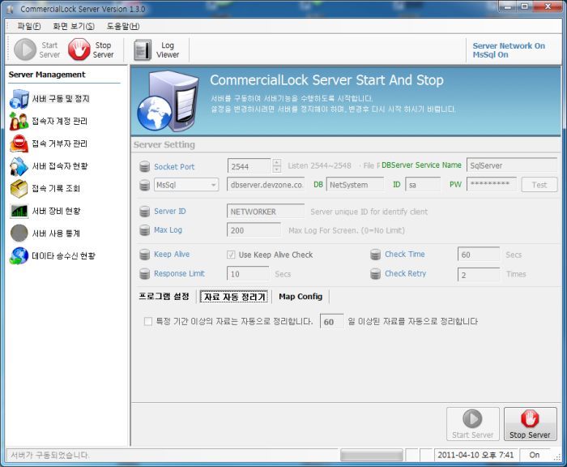Image resolution: width=567 pixels, height=467 pixels.
Task: Click 서버 사용 통계 sidebar label
Action: point(56,233)
